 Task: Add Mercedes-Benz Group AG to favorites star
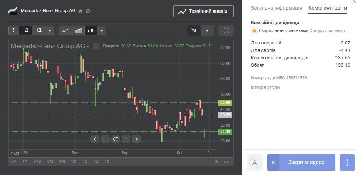click(80, 11)
